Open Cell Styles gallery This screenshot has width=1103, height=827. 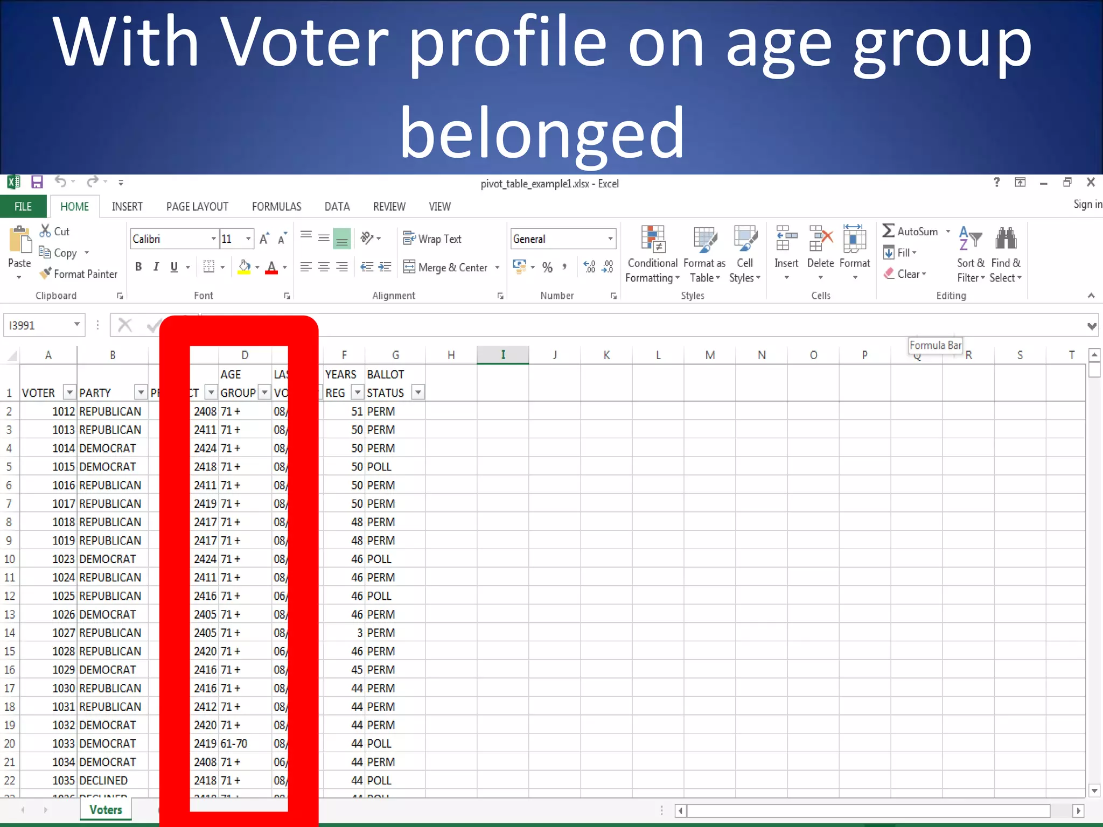745,254
